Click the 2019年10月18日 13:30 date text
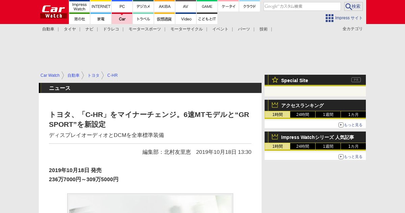405x213 pixels. tap(224, 152)
